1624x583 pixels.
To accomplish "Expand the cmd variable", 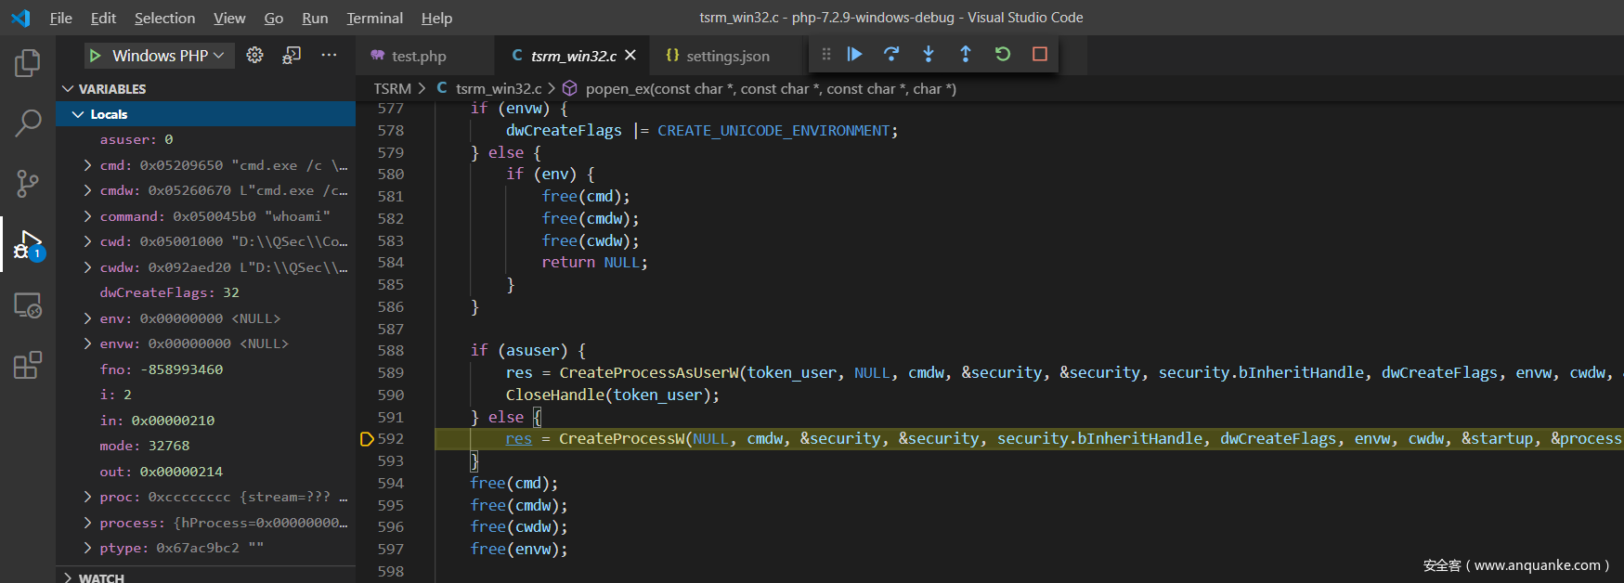I will (x=88, y=165).
